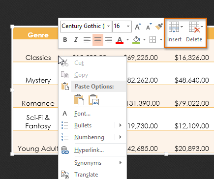Increase font size with large A
214x179 pixels.
click(138, 27)
